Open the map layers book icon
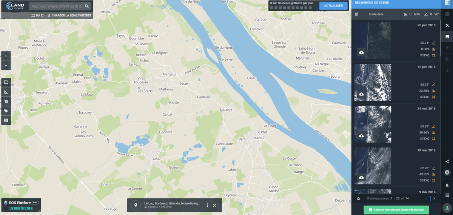453x215 pixels. (x=6, y=121)
